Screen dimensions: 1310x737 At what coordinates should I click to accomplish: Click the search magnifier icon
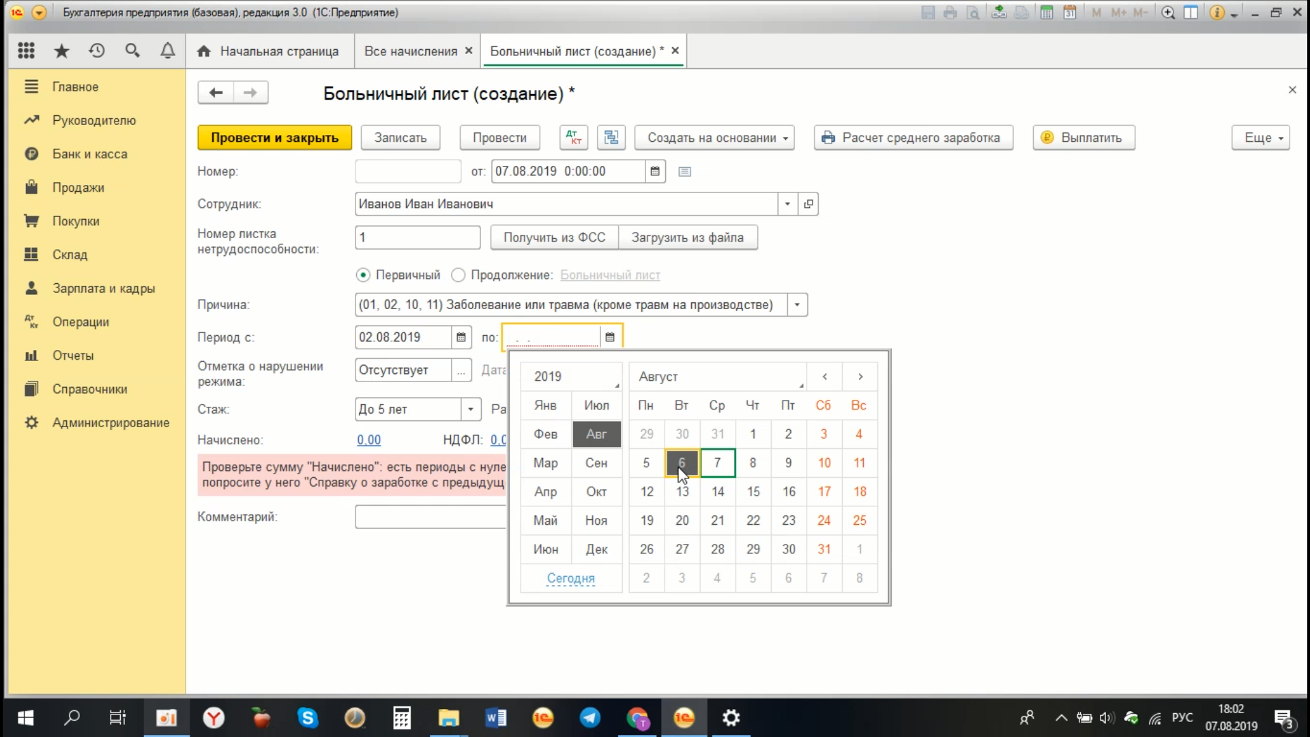point(132,50)
